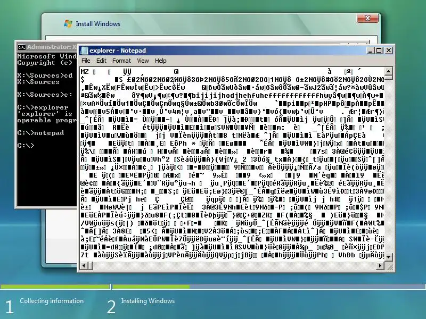Image resolution: width=426 pixels, height=319 pixels.
Task: Click the 'Copyright (c)' line in command prompt
Action: click(45, 63)
